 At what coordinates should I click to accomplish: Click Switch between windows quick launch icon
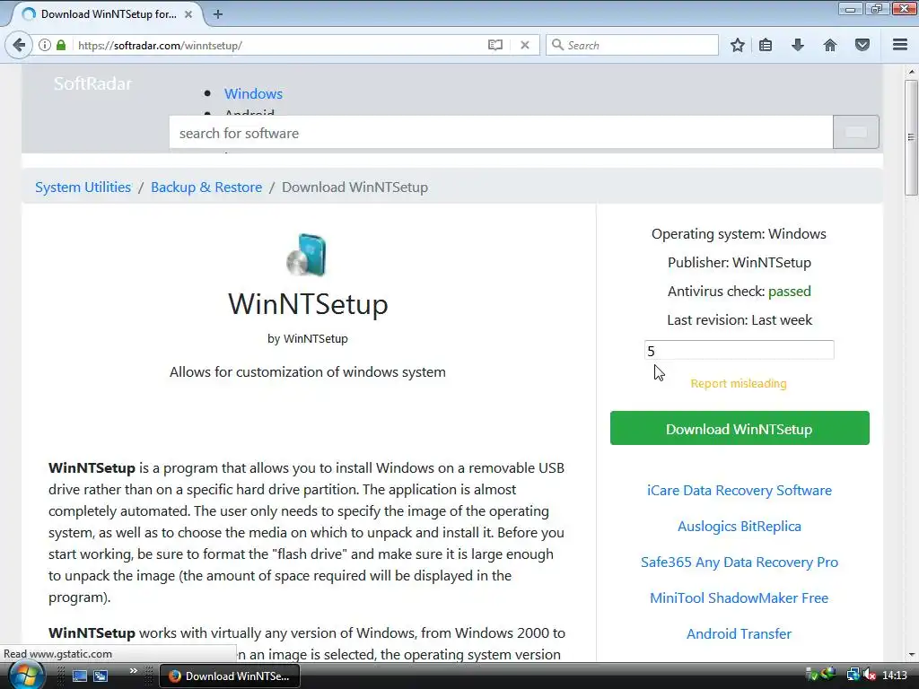(101, 676)
